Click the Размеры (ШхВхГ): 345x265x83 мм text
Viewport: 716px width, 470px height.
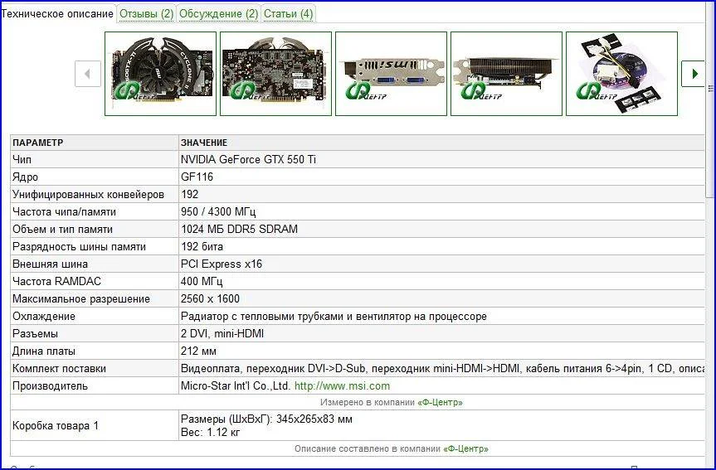click(x=266, y=419)
